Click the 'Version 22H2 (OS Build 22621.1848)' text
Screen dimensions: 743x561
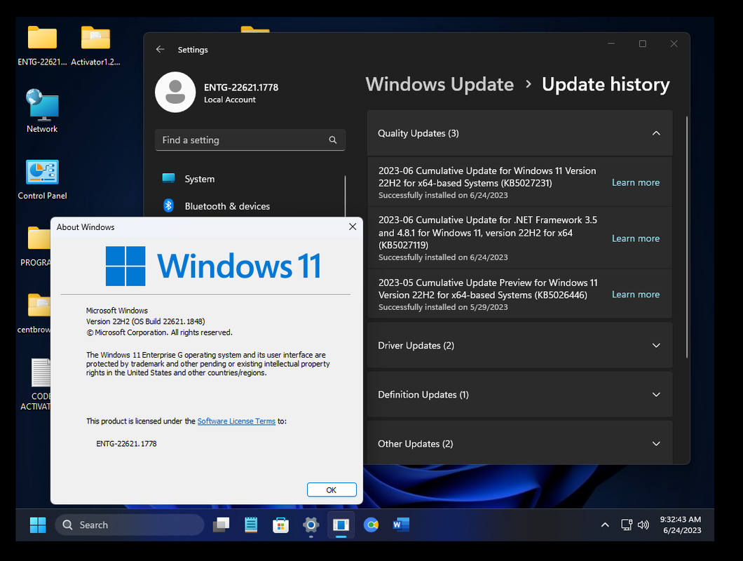click(x=146, y=321)
